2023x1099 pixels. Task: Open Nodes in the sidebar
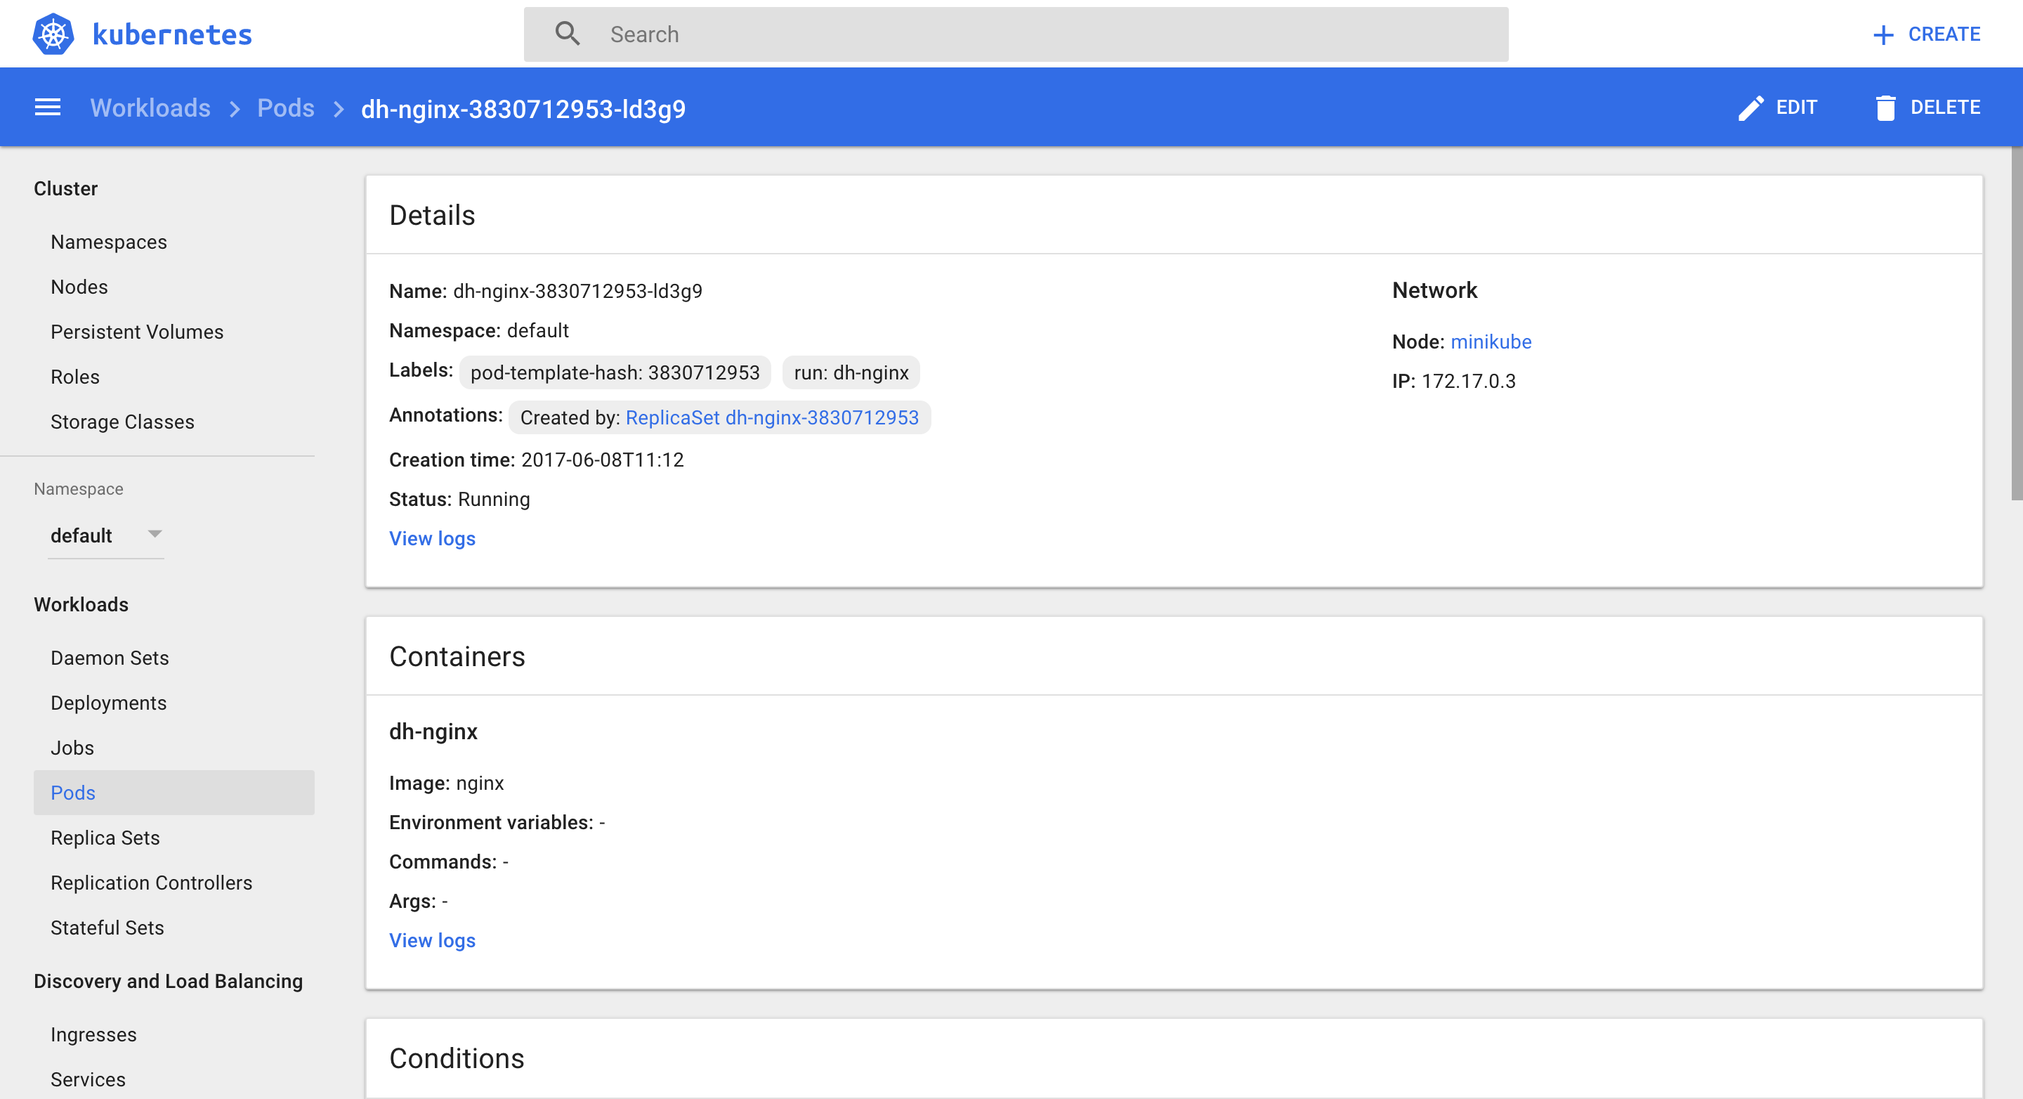click(79, 287)
